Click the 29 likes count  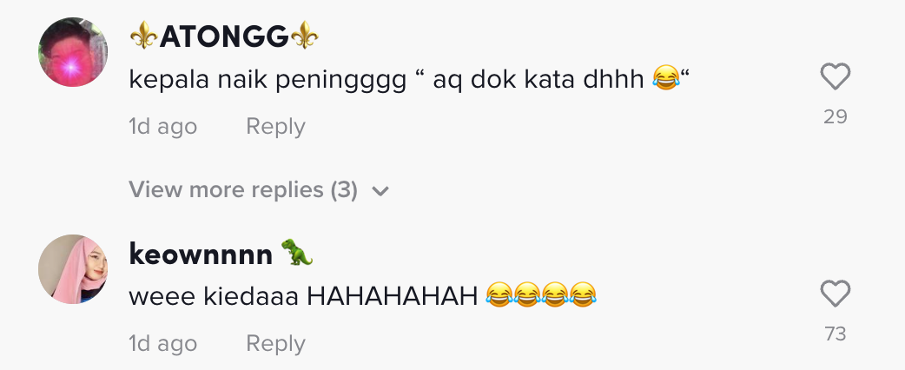[835, 116]
